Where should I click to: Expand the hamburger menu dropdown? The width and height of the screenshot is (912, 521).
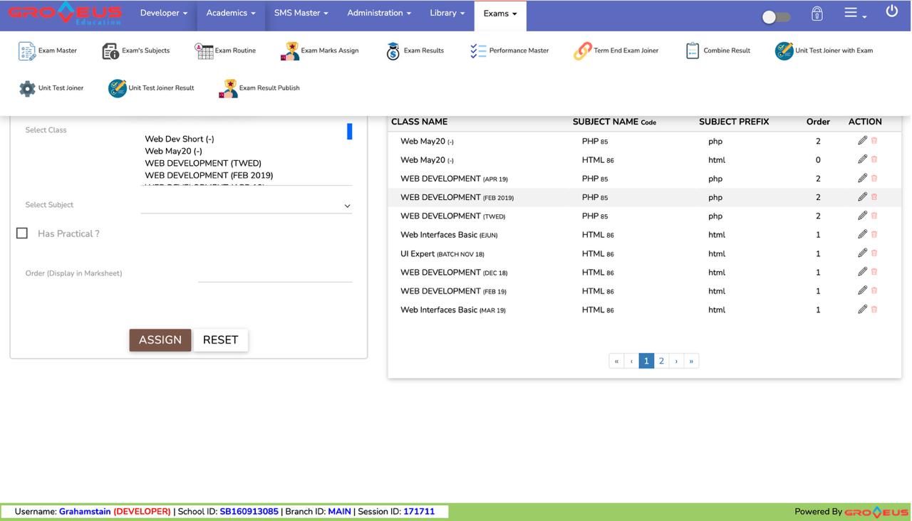click(x=854, y=14)
